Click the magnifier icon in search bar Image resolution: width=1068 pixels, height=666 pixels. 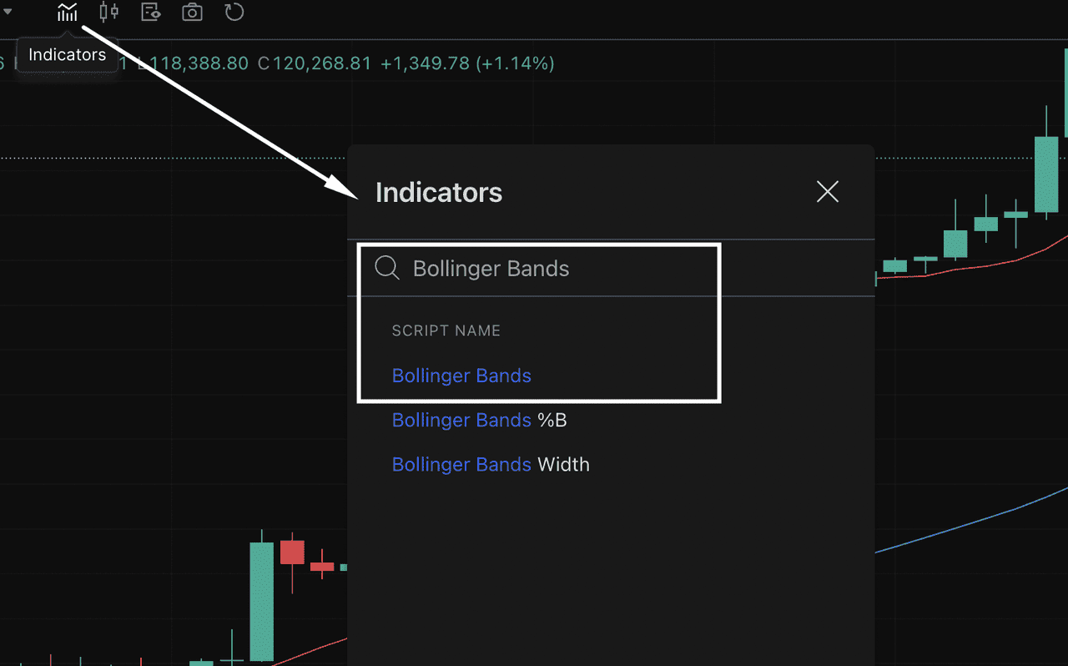(x=387, y=268)
